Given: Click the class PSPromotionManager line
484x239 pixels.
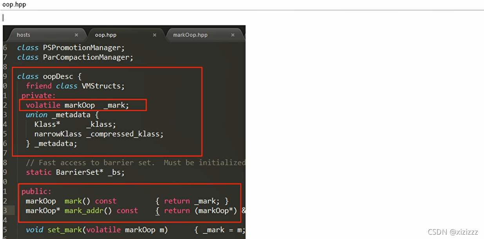Looking at the screenshot, I should point(71,48).
